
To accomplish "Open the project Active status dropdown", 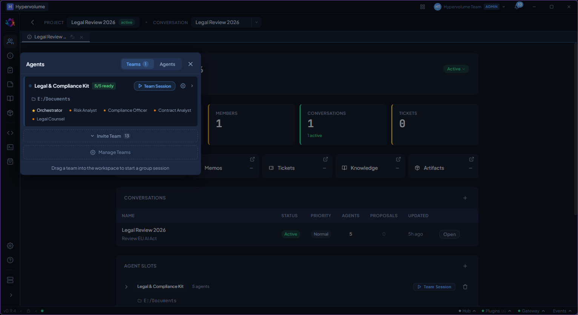I will pyautogui.click(x=456, y=69).
